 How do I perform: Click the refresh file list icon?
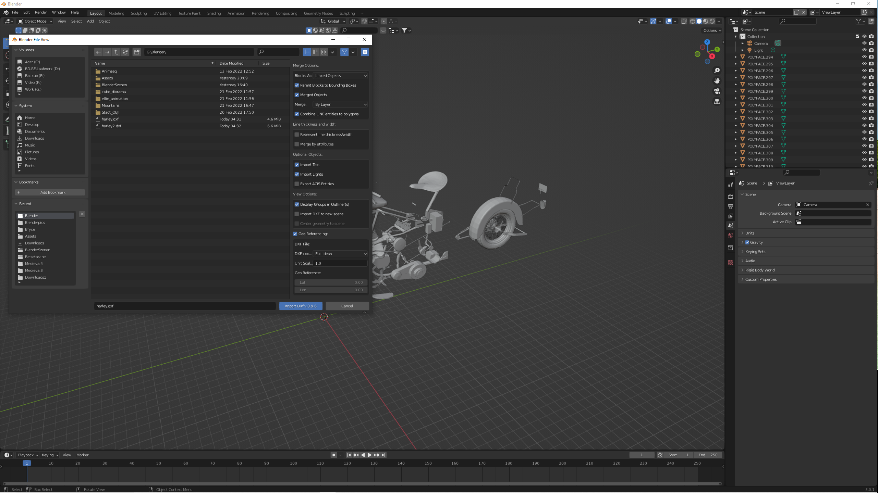[x=125, y=52]
